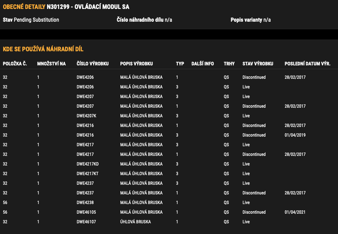
Task: Click the Live status in the DWE4207K row
Action: click(246, 116)
